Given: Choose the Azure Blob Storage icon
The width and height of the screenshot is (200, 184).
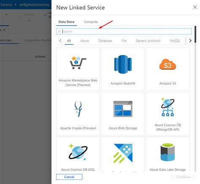Looking at the screenshot, I should [x=123, y=109].
